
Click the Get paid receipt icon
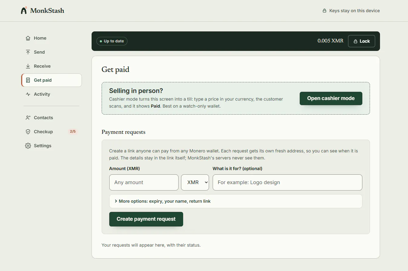coord(28,80)
